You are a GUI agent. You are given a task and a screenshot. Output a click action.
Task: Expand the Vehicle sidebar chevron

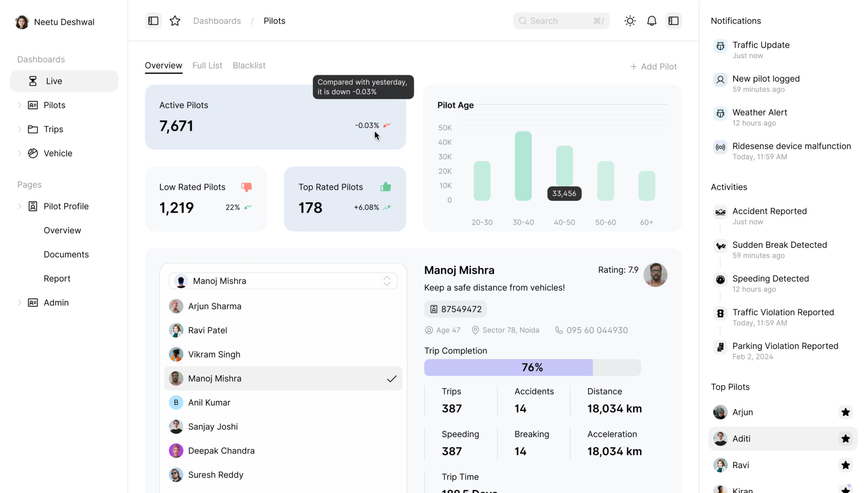(x=20, y=153)
